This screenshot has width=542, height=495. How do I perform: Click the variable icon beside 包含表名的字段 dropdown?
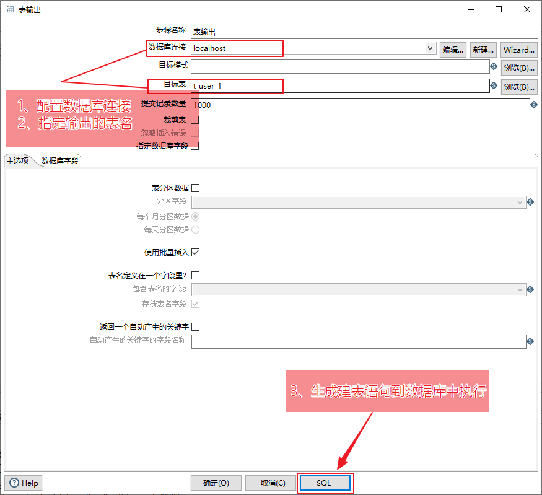[530, 289]
